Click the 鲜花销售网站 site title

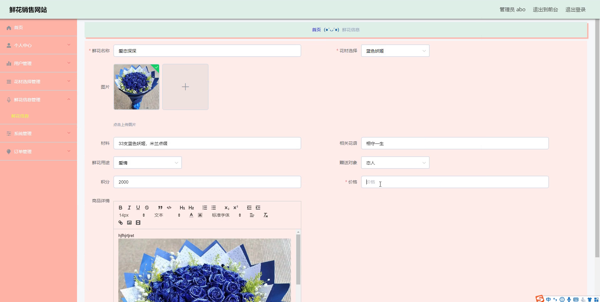click(28, 10)
